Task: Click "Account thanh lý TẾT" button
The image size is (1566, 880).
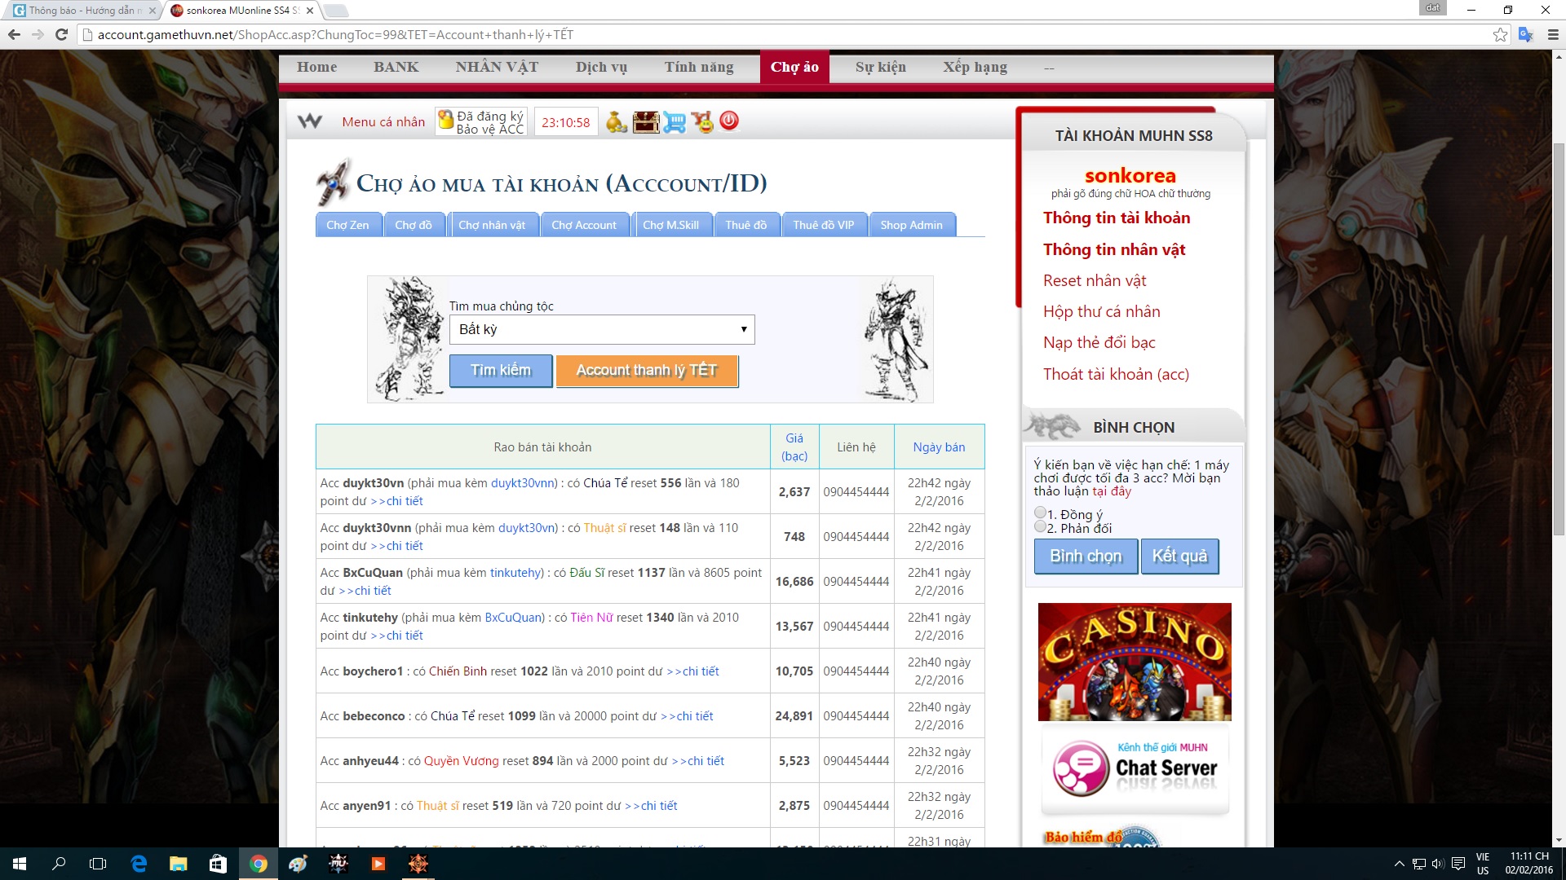Action: point(647,371)
